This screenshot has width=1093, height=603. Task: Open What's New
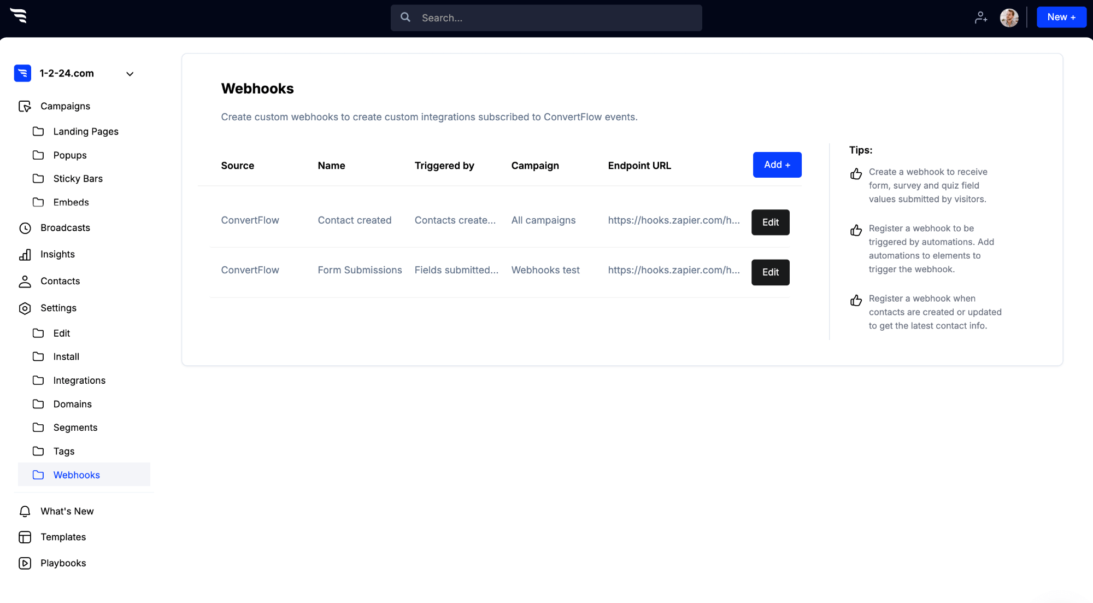tap(67, 511)
